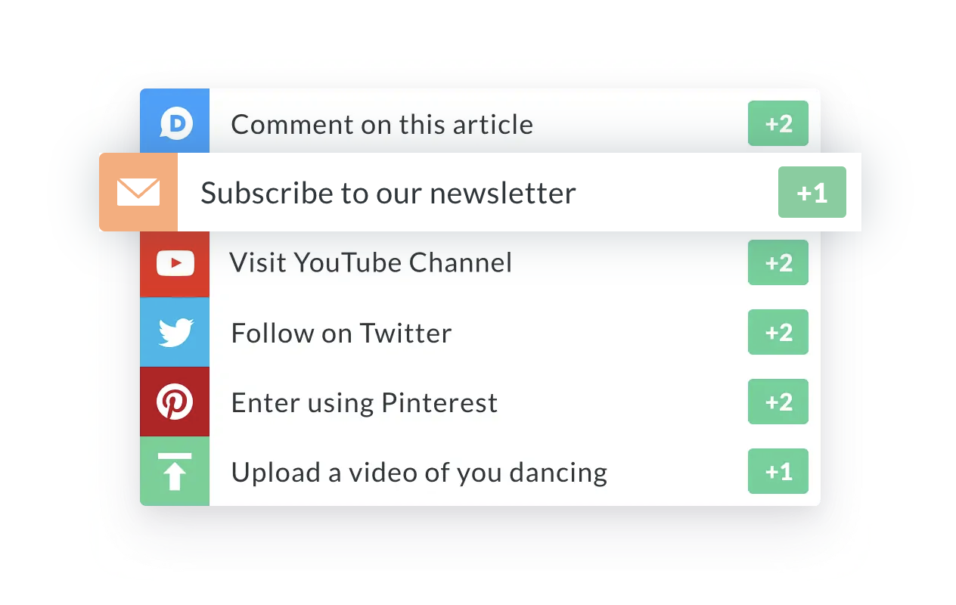Select the blue Twitter icon tile
The height and width of the screenshot is (605, 956).
coord(175,332)
